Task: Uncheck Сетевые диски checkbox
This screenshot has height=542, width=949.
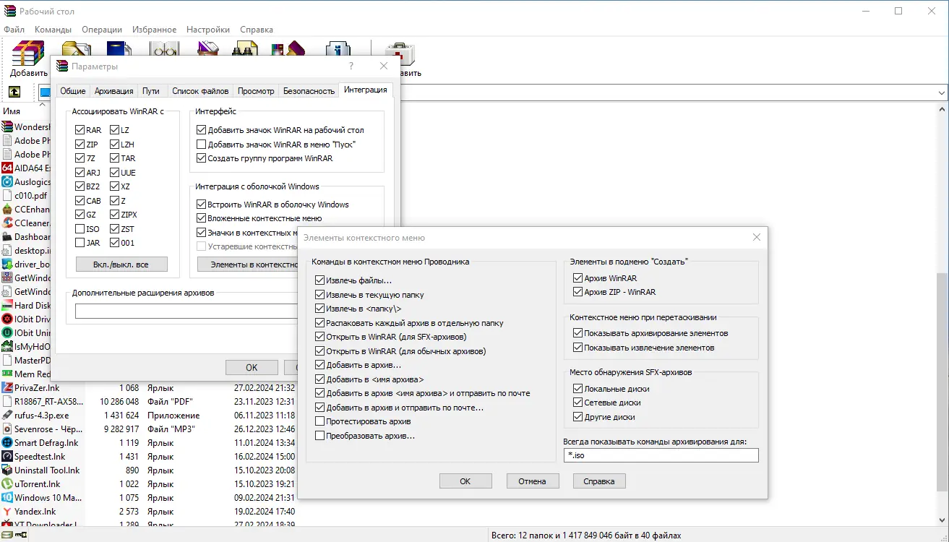Action: pos(577,403)
